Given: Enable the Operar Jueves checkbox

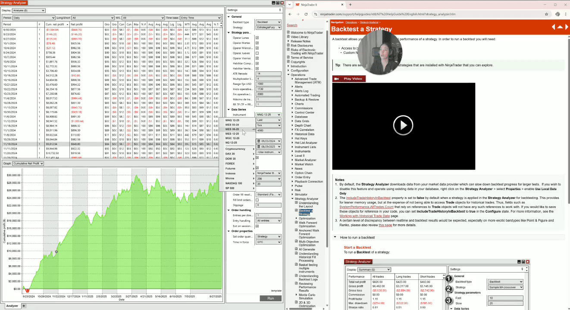Looking at the screenshot, I should [x=257, y=53].
